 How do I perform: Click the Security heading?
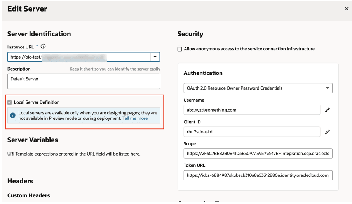point(190,34)
